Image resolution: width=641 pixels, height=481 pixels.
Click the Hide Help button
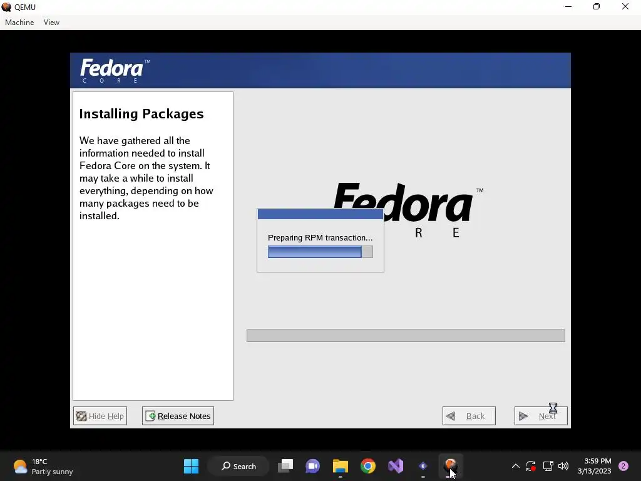pos(100,416)
